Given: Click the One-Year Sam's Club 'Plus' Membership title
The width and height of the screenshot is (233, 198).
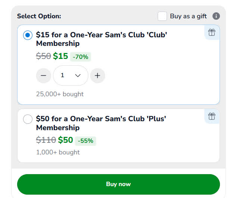Looking at the screenshot, I should (x=101, y=123).
